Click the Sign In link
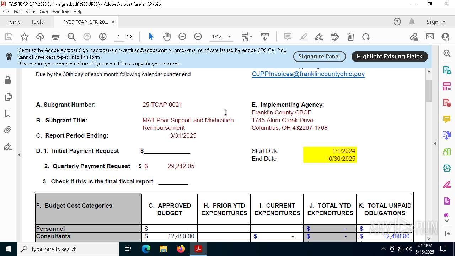455x256 pixels. tap(436, 22)
